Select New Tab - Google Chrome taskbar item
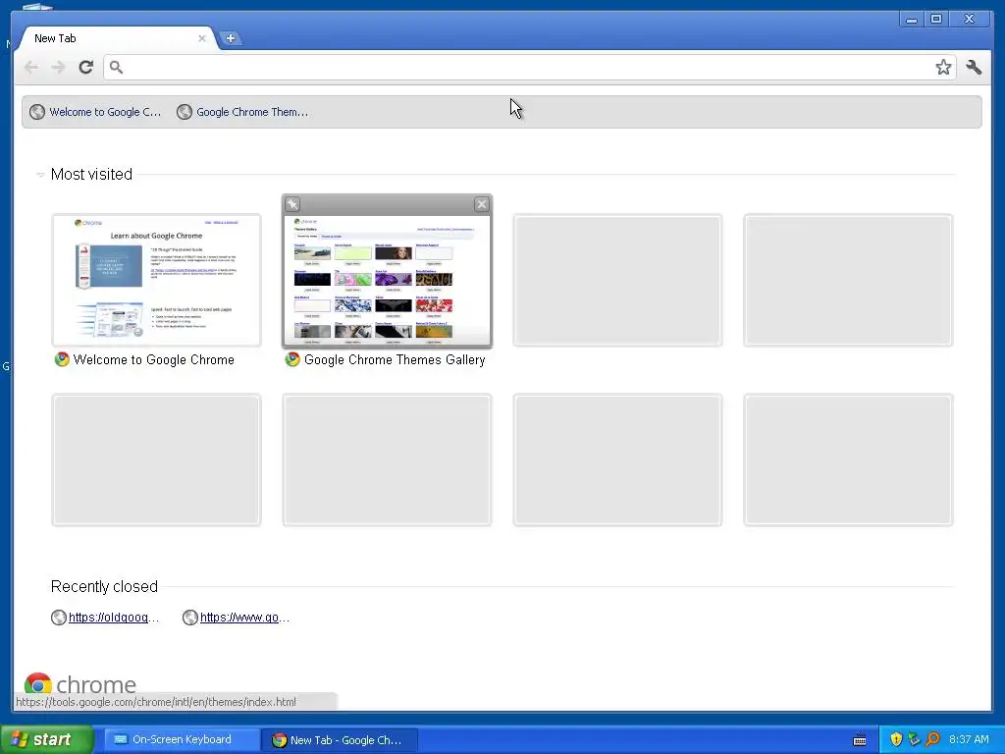 coord(339,740)
